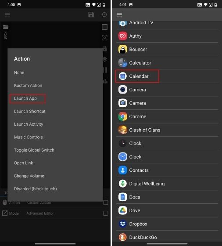Tap the Calculator app icon

click(122, 63)
